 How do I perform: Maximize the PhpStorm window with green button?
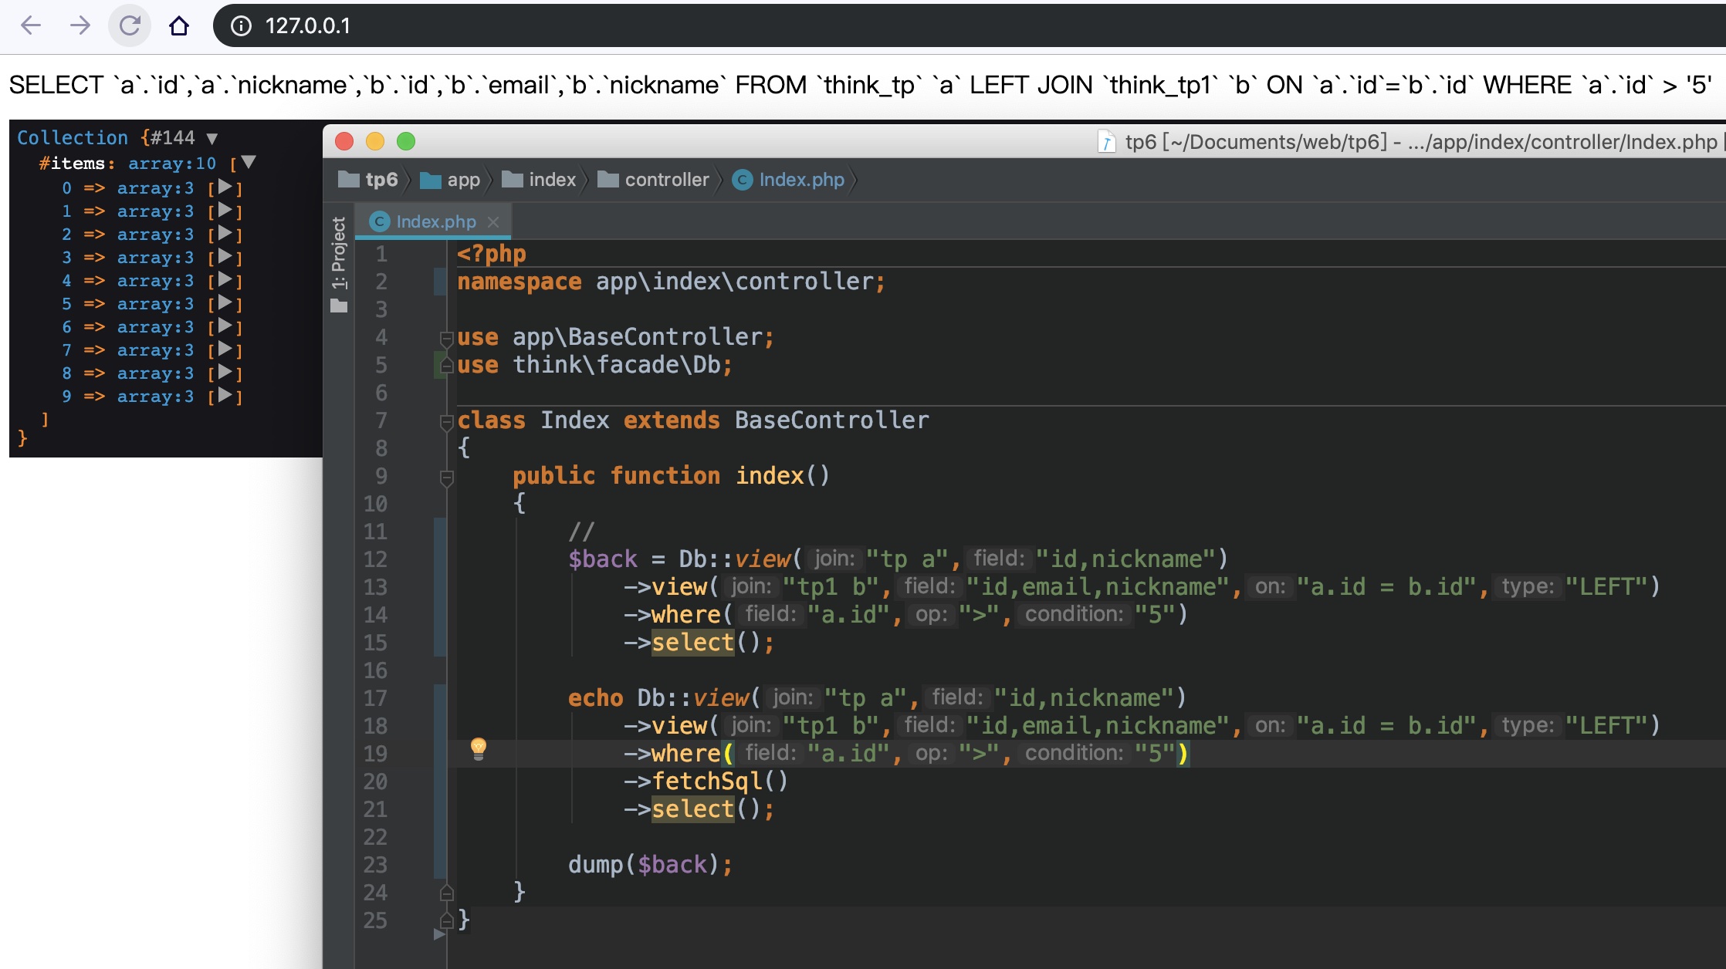406,141
